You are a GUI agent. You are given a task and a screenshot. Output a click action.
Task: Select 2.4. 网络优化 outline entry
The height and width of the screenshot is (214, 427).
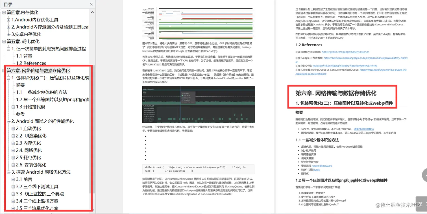29,150
